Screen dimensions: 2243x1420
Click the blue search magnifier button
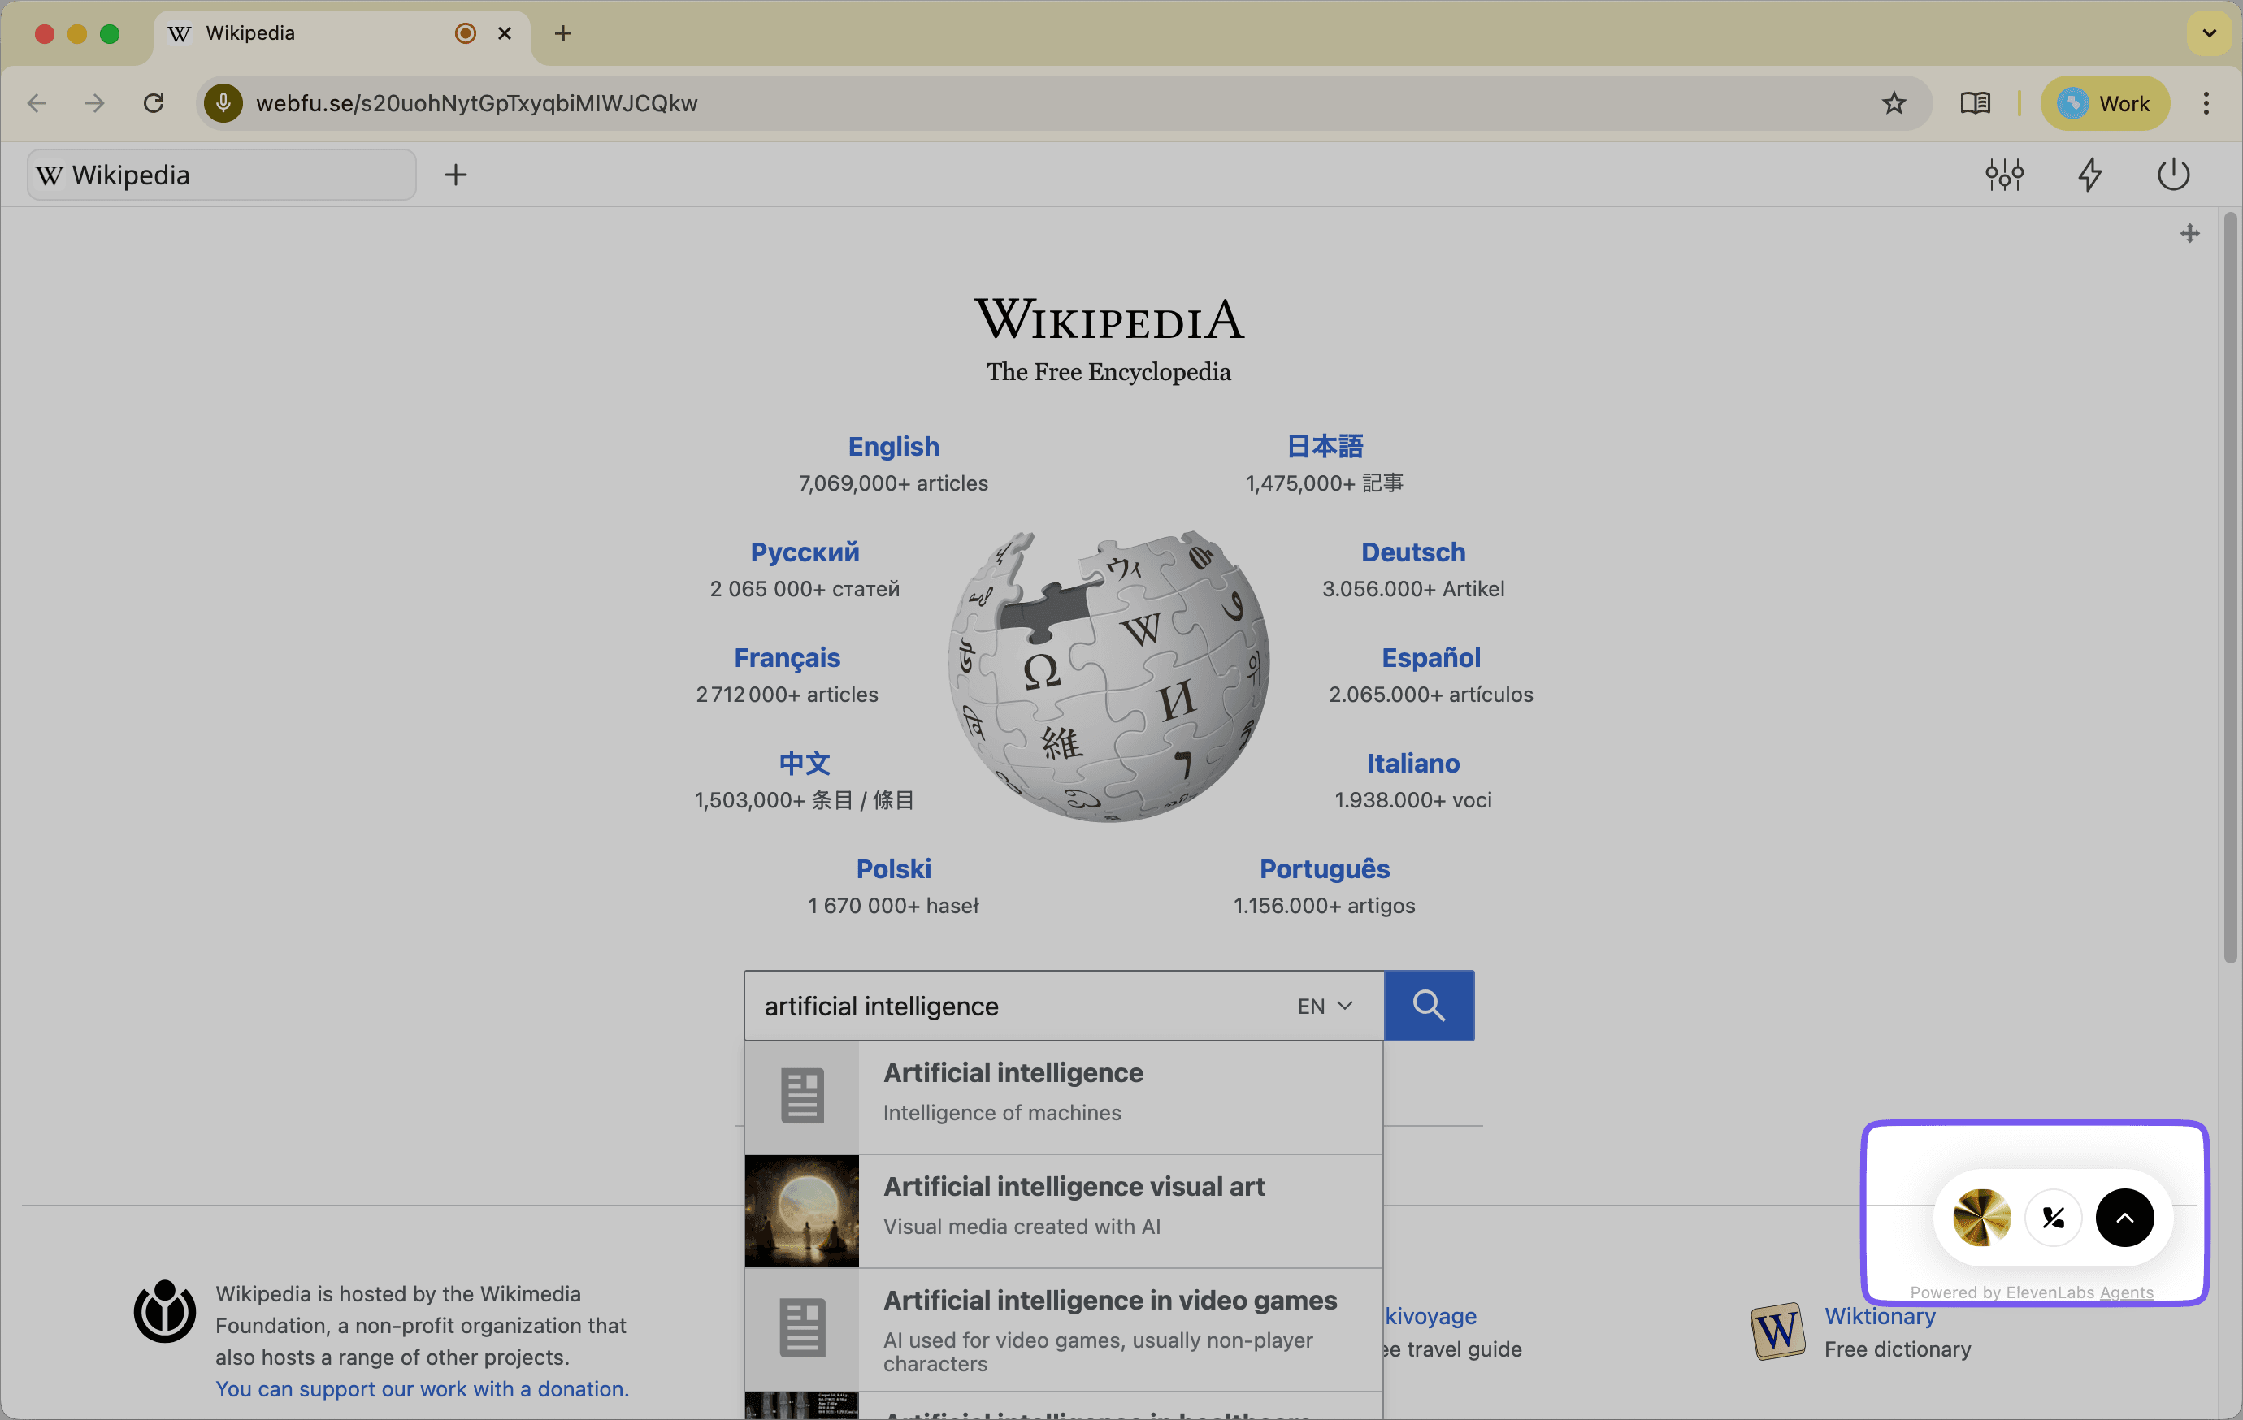coord(1428,1006)
